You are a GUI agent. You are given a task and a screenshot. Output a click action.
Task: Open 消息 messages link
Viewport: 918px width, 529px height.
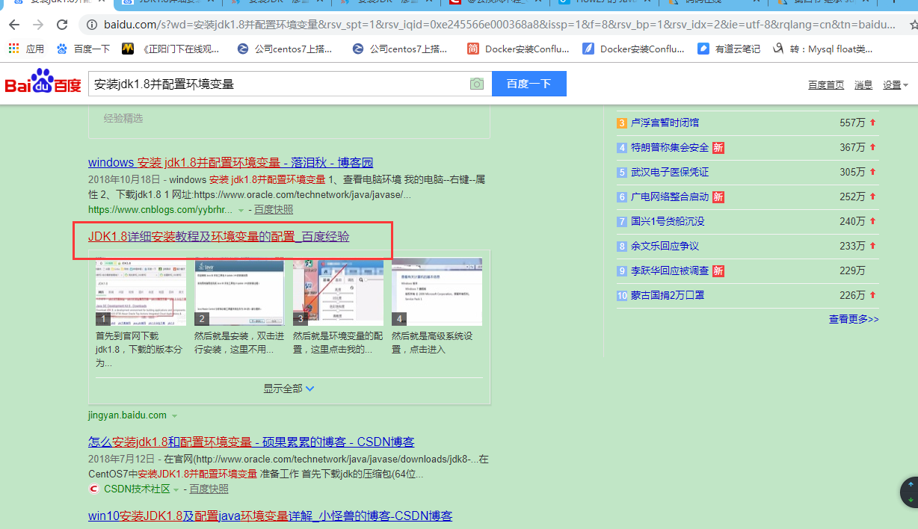click(x=863, y=85)
